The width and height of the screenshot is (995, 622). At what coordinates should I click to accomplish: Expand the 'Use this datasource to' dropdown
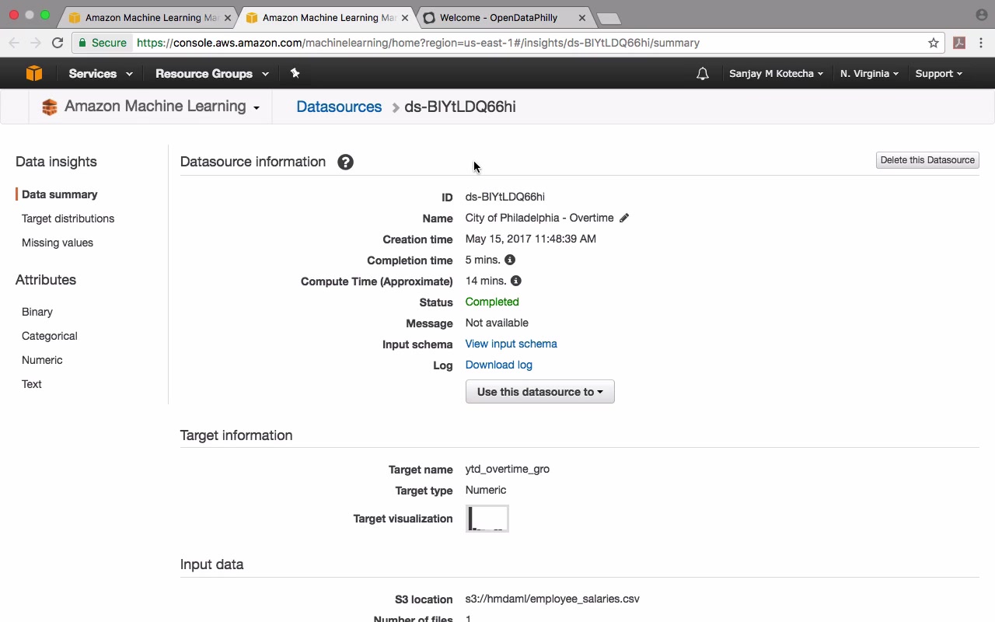(x=540, y=392)
